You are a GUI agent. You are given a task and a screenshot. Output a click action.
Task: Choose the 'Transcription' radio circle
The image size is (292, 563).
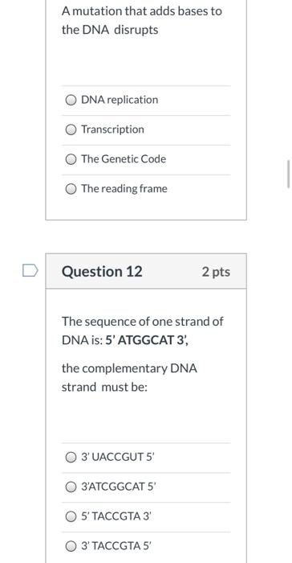[71, 129]
